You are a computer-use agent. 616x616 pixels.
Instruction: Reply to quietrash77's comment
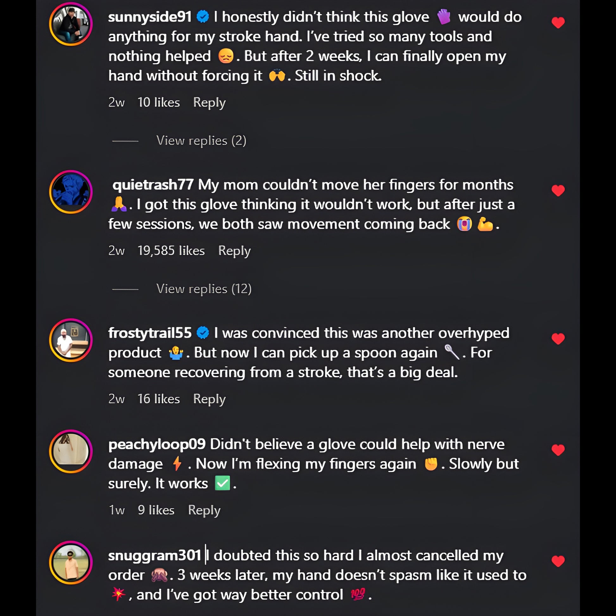coord(234,251)
